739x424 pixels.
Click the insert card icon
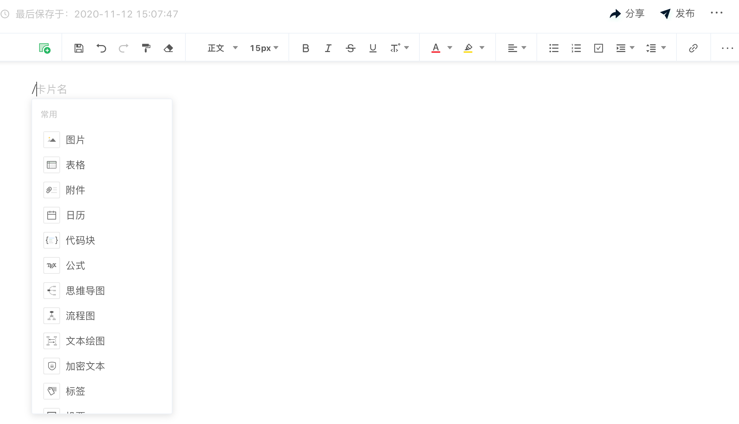tap(45, 48)
